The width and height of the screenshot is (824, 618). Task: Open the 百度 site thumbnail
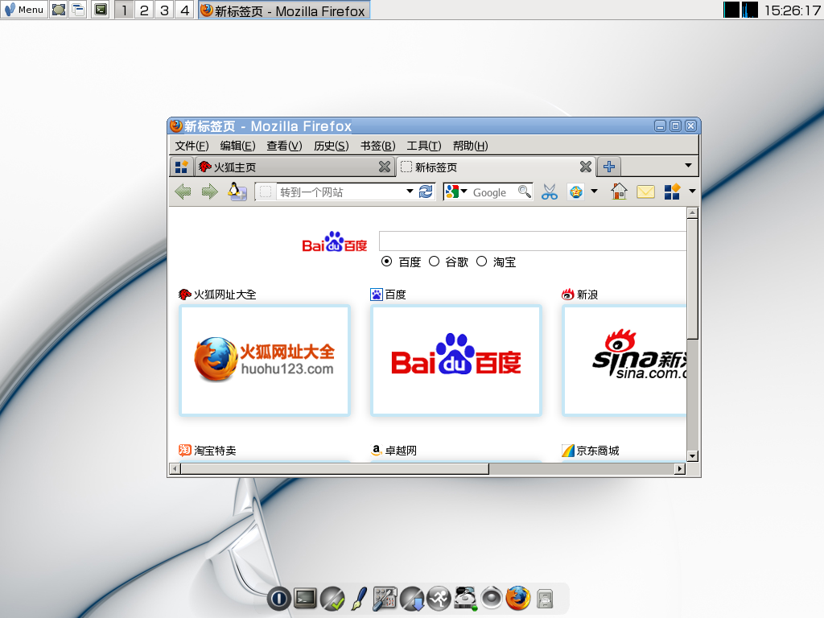pyautogui.click(x=456, y=360)
